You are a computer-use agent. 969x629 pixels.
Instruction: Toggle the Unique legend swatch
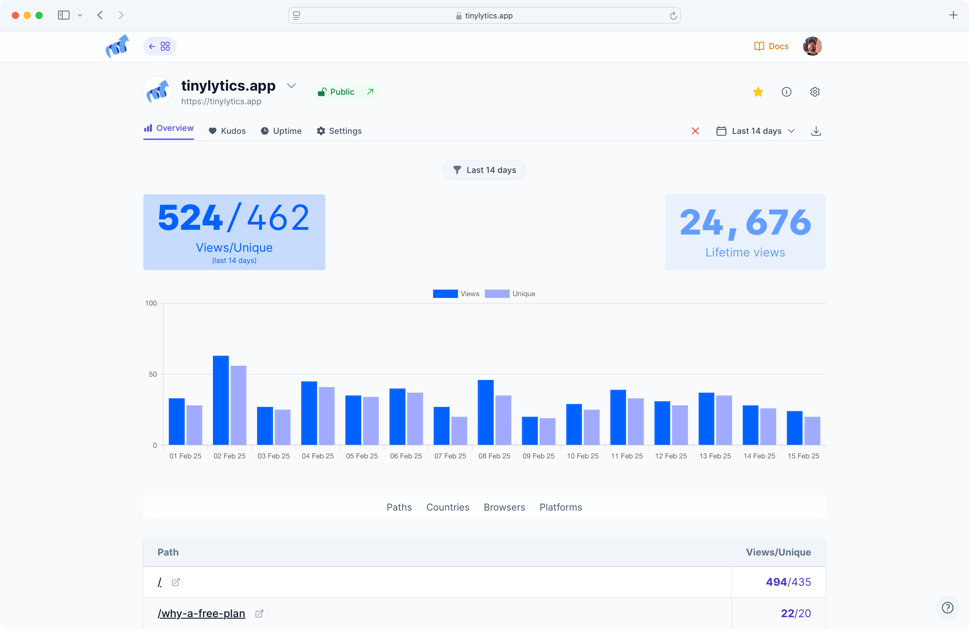(497, 294)
